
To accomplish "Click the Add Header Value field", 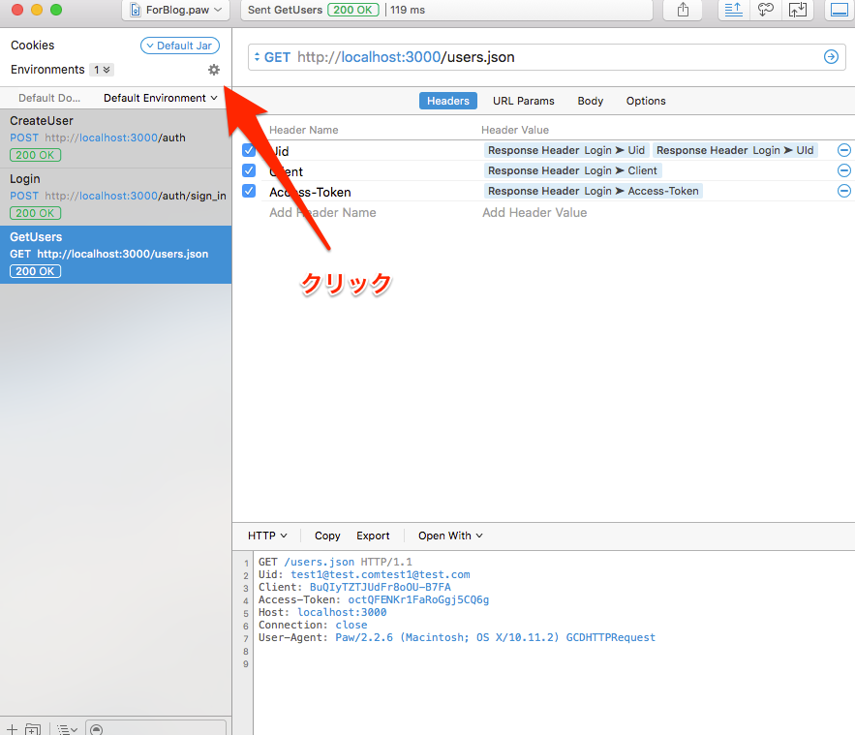I will (x=534, y=213).
